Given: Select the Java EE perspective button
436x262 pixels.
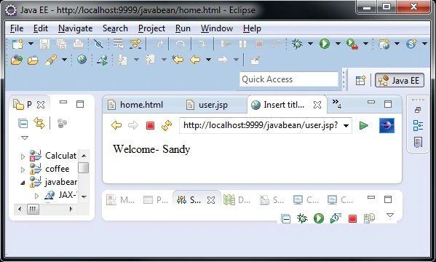Looking at the screenshot, I should (x=400, y=80).
